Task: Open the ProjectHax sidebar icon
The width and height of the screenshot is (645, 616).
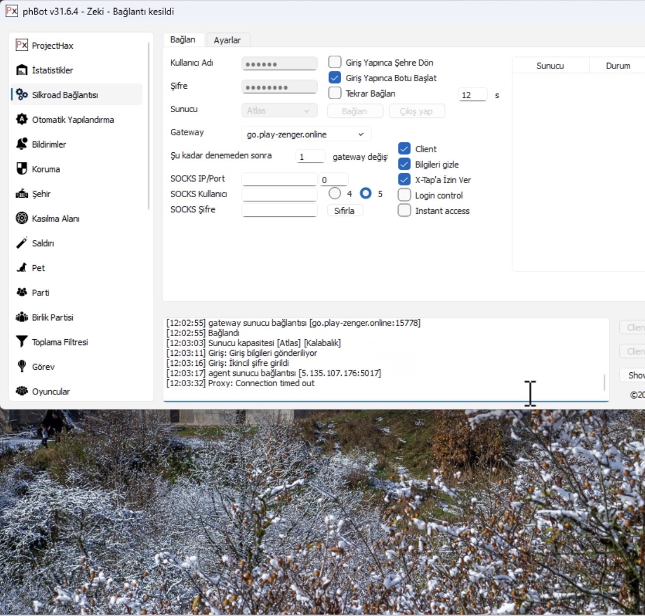Action: click(21, 45)
